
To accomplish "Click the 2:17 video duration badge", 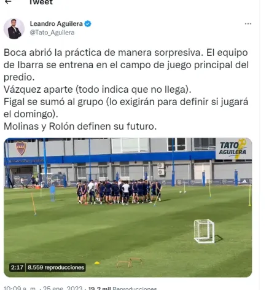I will point(17,267).
